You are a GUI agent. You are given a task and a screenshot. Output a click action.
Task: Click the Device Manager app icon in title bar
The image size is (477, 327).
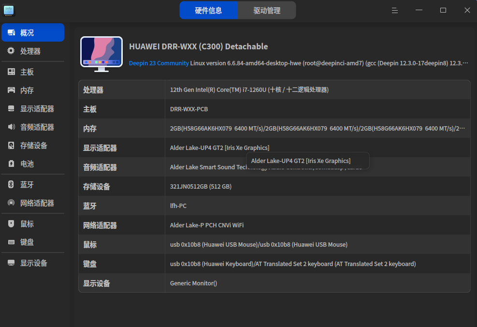[x=9, y=11]
